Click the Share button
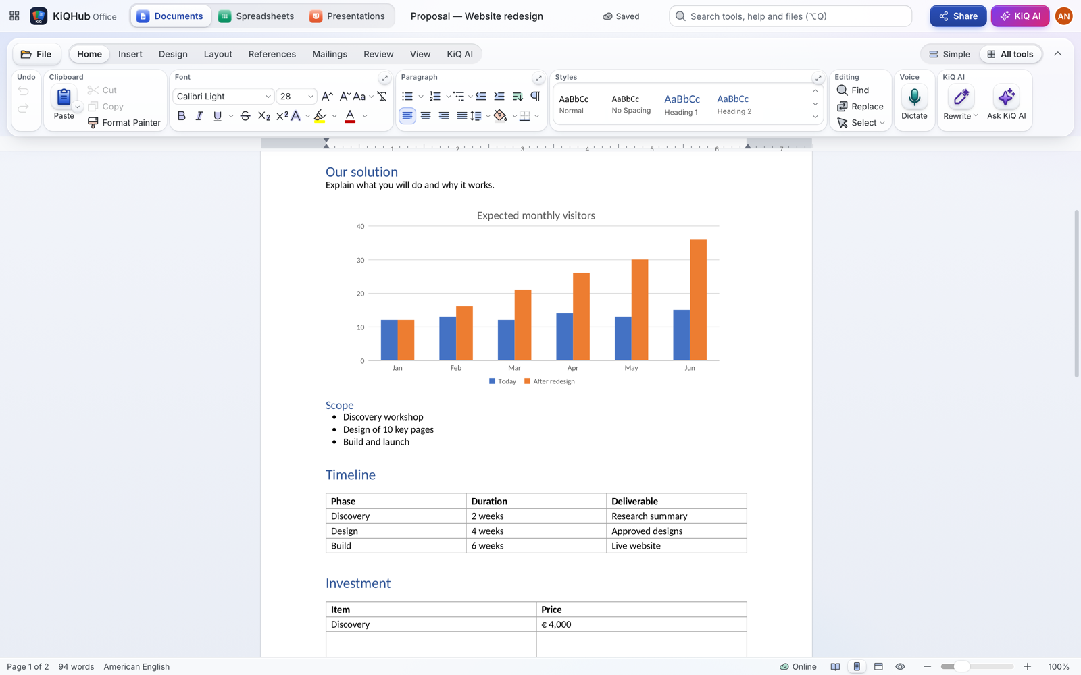This screenshot has width=1081, height=675. click(957, 16)
